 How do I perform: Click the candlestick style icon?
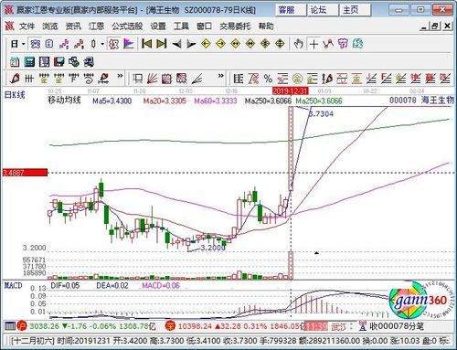pyautogui.click(x=93, y=44)
